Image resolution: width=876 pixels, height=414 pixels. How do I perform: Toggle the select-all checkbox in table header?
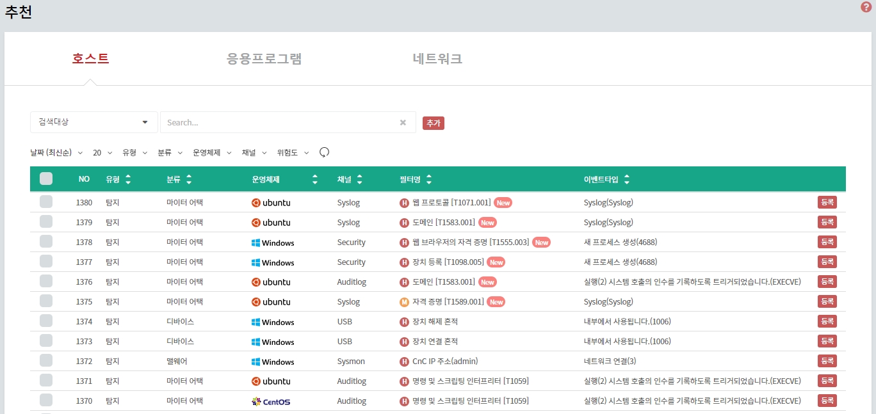pos(46,179)
